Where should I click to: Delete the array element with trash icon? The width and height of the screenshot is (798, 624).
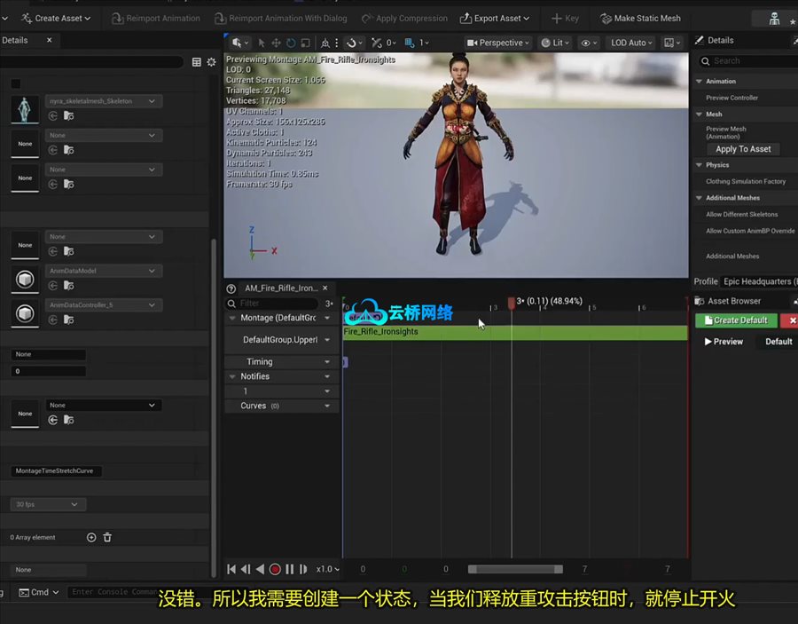click(107, 537)
